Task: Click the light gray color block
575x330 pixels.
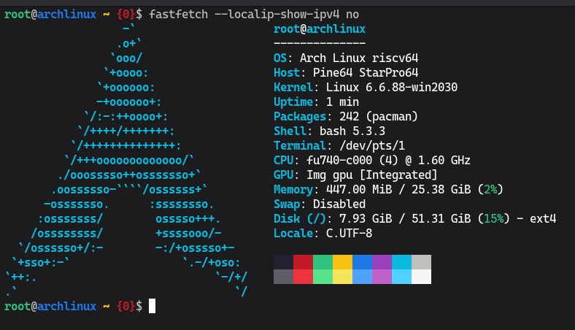Action: click(x=421, y=262)
